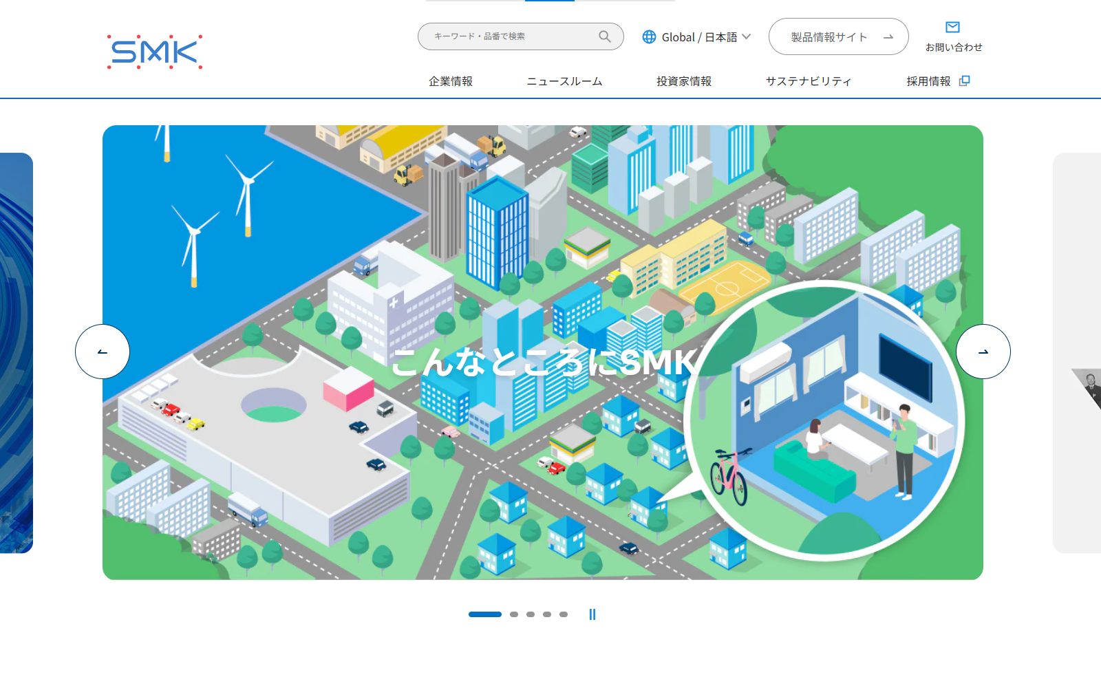Select the fifth carousel indicator dot
1101x688 pixels.
(x=564, y=614)
